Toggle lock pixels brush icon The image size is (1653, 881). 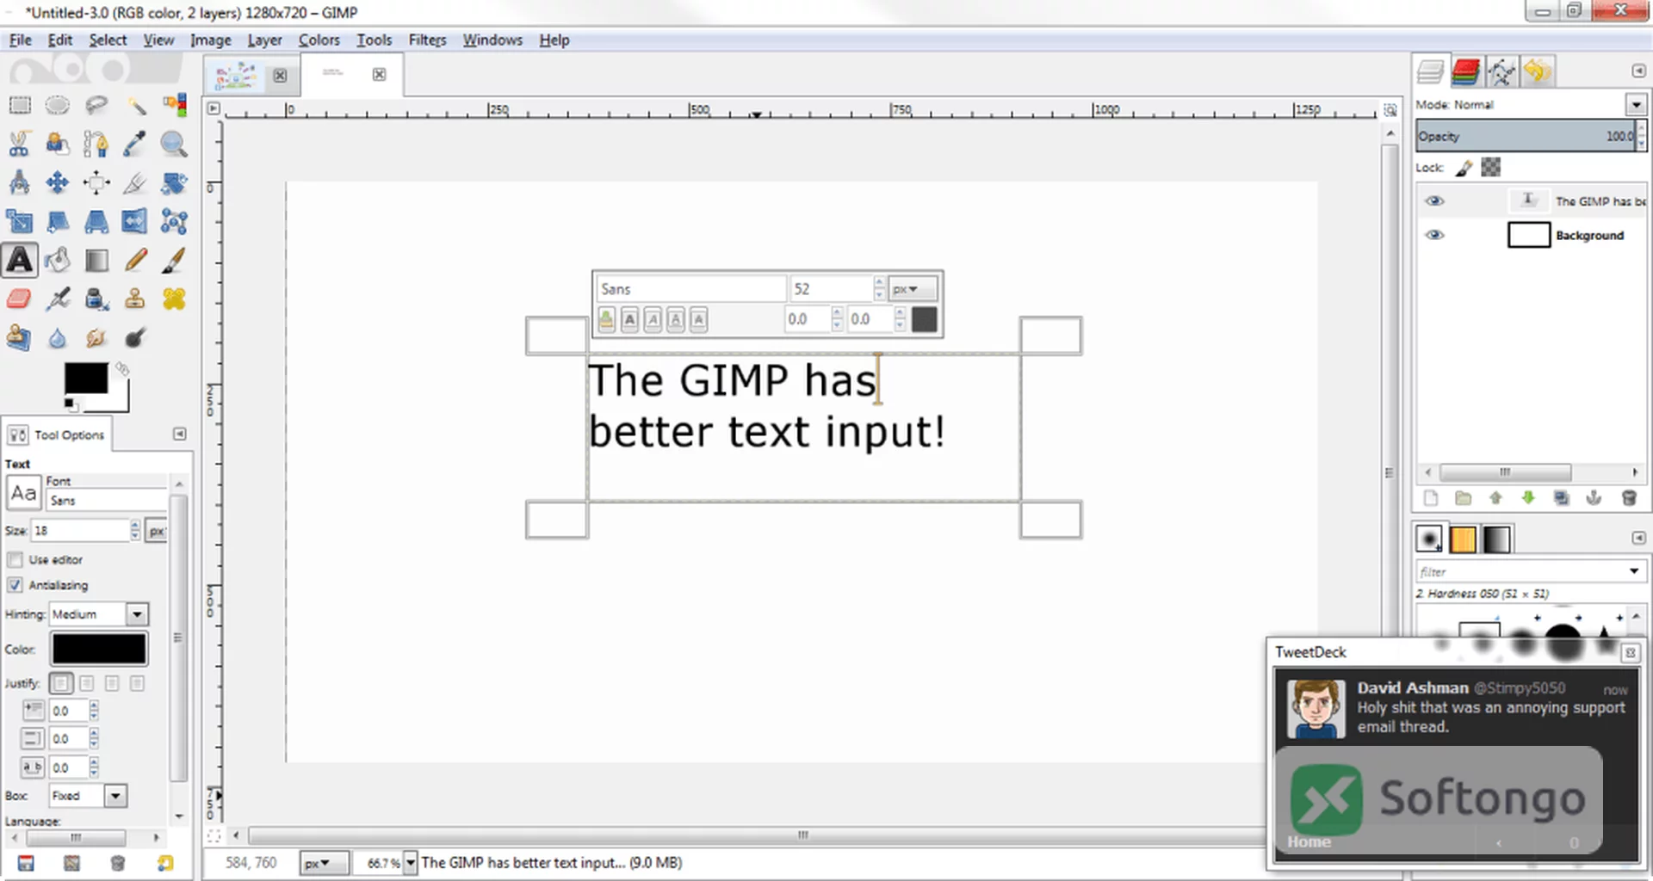(1464, 168)
